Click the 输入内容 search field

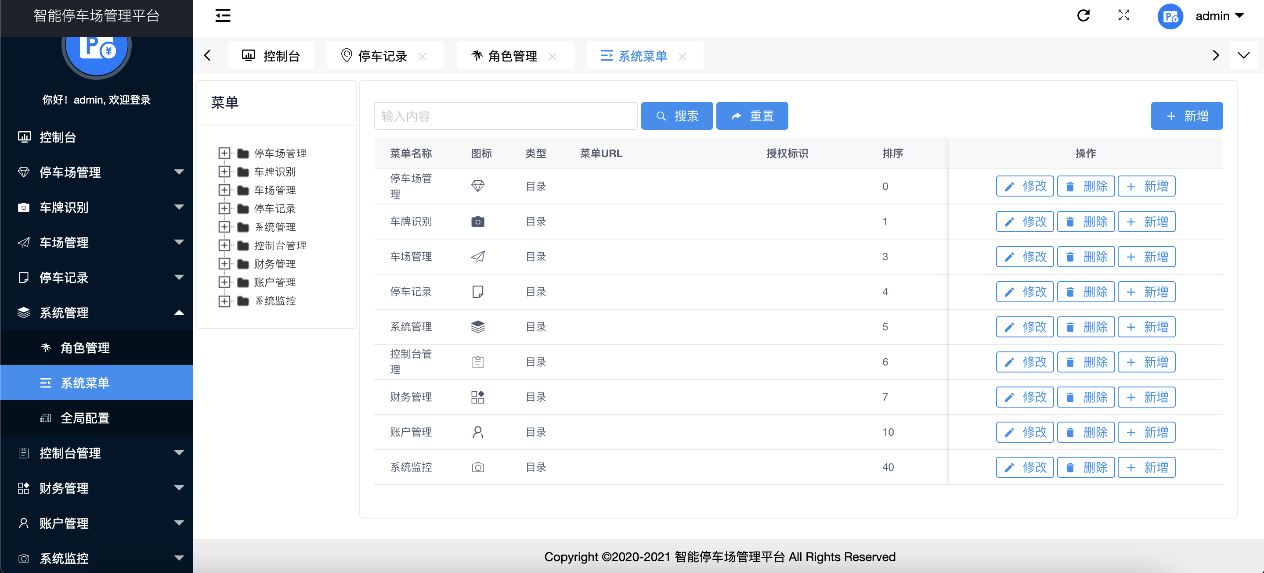[x=505, y=116]
